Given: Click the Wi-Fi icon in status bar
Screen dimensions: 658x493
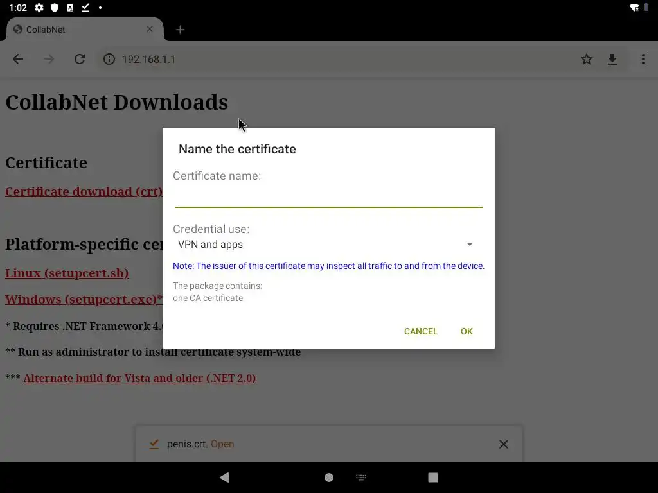Looking at the screenshot, I should click(x=634, y=8).
